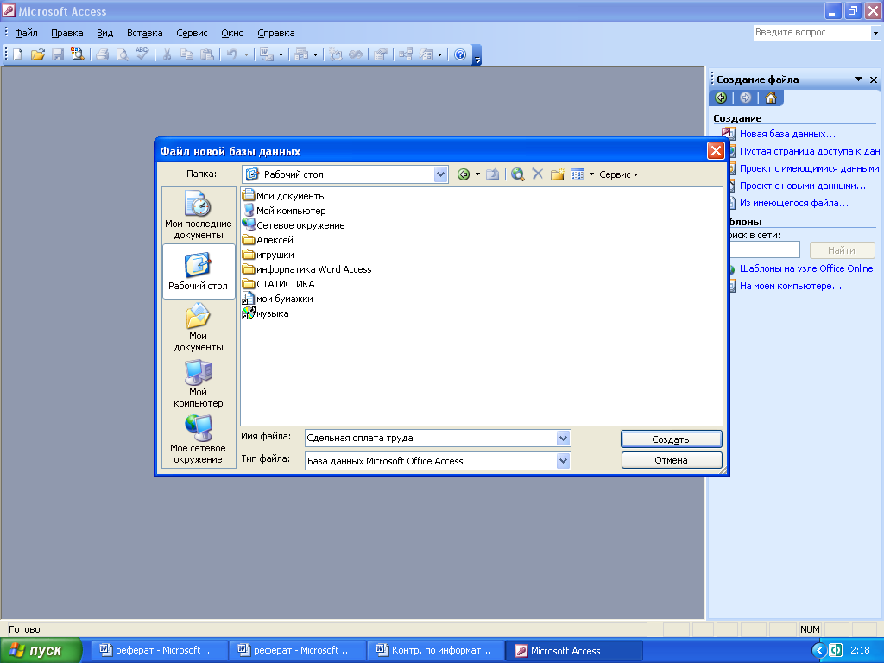The width and height of the screenshot is (884, 663).
Task: Go up one folder level icon
Action: pyautogui.click(x=492, y=174)
